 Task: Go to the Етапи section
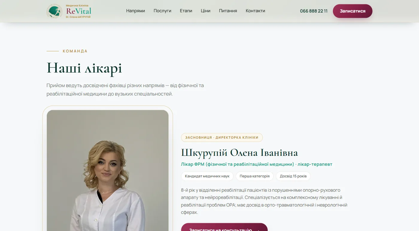(186, 11)
